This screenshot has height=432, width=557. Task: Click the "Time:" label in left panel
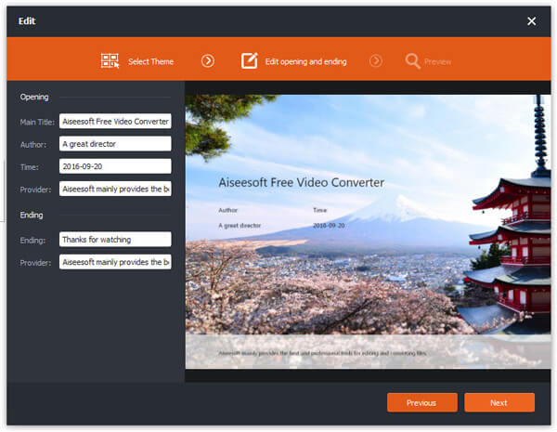(30, 167)
